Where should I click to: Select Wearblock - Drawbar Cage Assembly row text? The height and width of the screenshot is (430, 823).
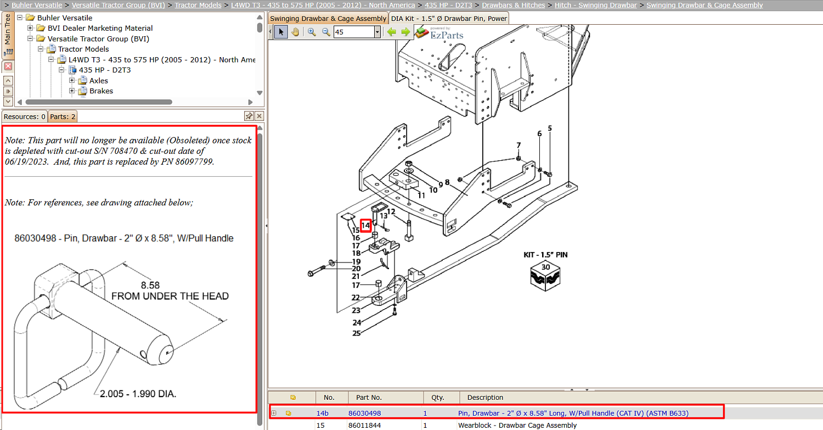(517, 425)
